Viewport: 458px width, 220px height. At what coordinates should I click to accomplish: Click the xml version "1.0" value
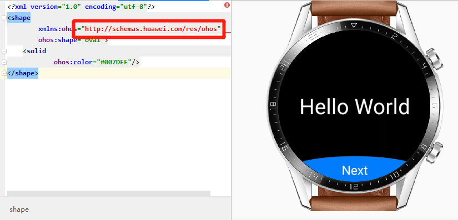(x=71, y=7)
